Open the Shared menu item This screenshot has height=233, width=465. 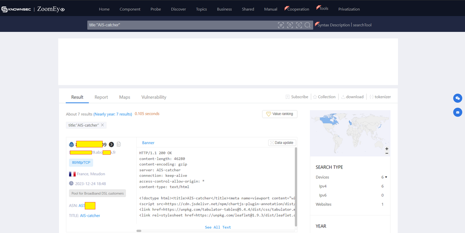(248, 9)
